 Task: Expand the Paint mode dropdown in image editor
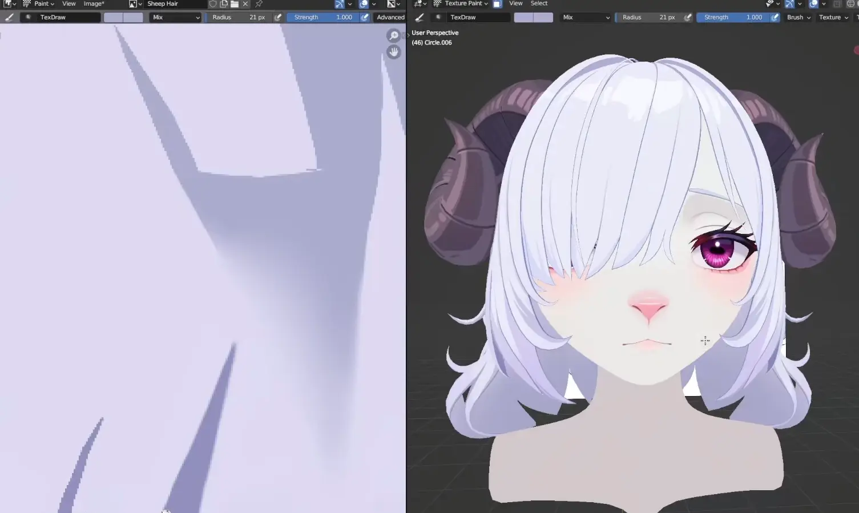[x=44, y=3]
